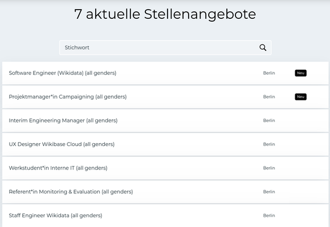
Task: Click the magnifying glass search icon
Action: point(263,47)
